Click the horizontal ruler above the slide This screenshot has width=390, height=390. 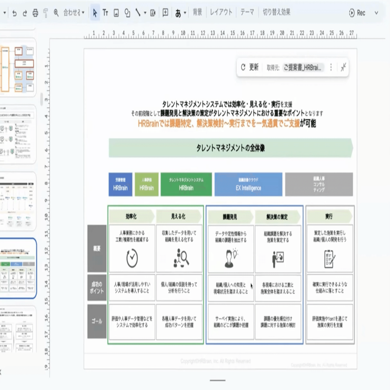[220, 34]
